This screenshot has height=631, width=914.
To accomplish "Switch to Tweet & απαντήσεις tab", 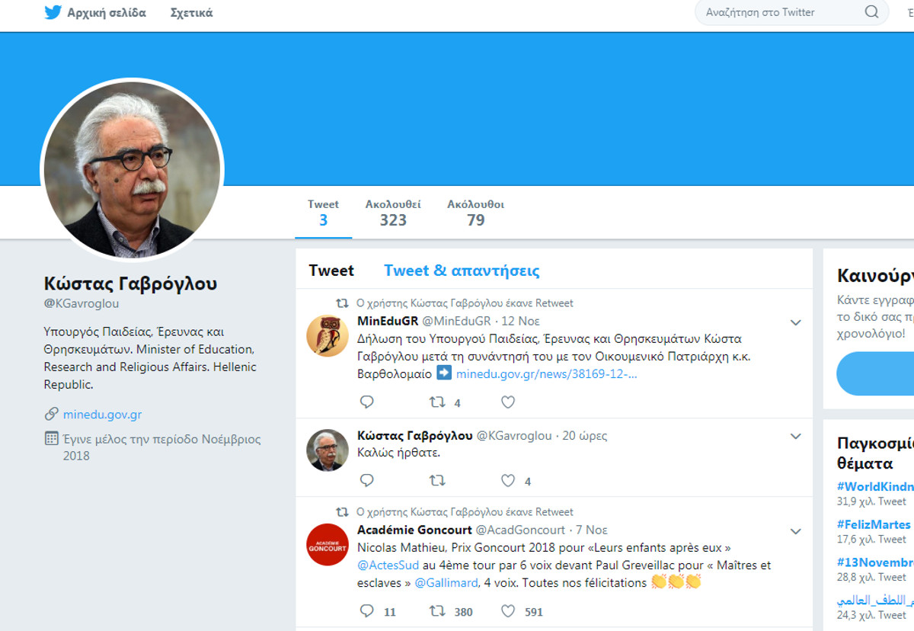I will [x=462, y=271].
